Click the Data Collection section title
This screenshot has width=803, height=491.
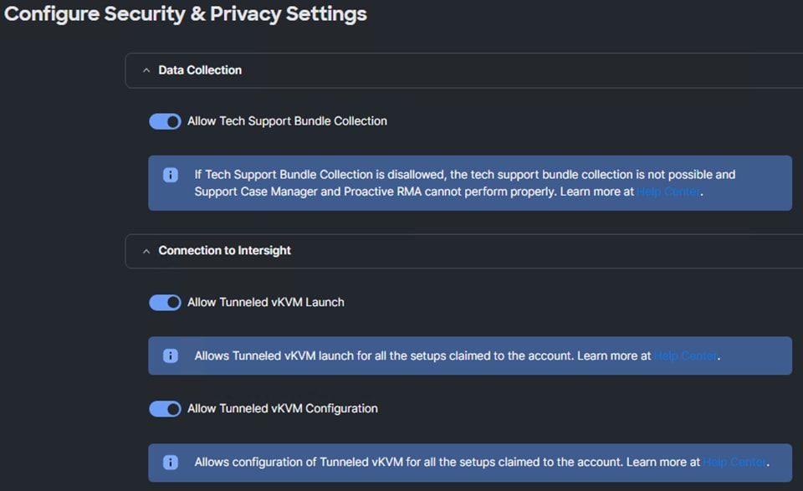(x=200, y=70)
